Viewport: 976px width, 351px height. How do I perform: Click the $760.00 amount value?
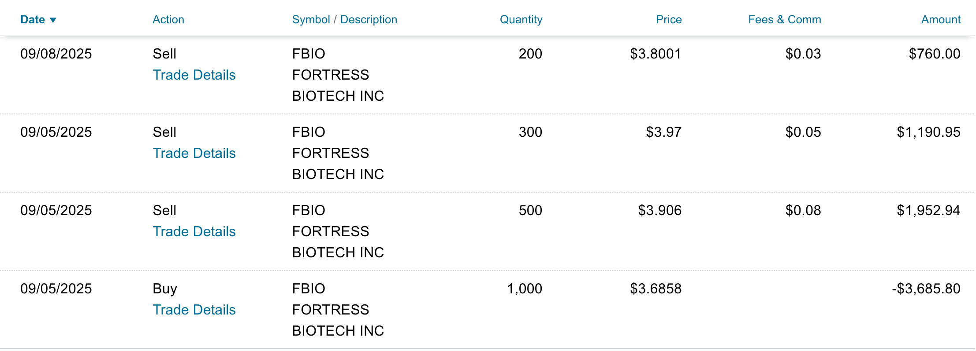click(x=934, y=54)
